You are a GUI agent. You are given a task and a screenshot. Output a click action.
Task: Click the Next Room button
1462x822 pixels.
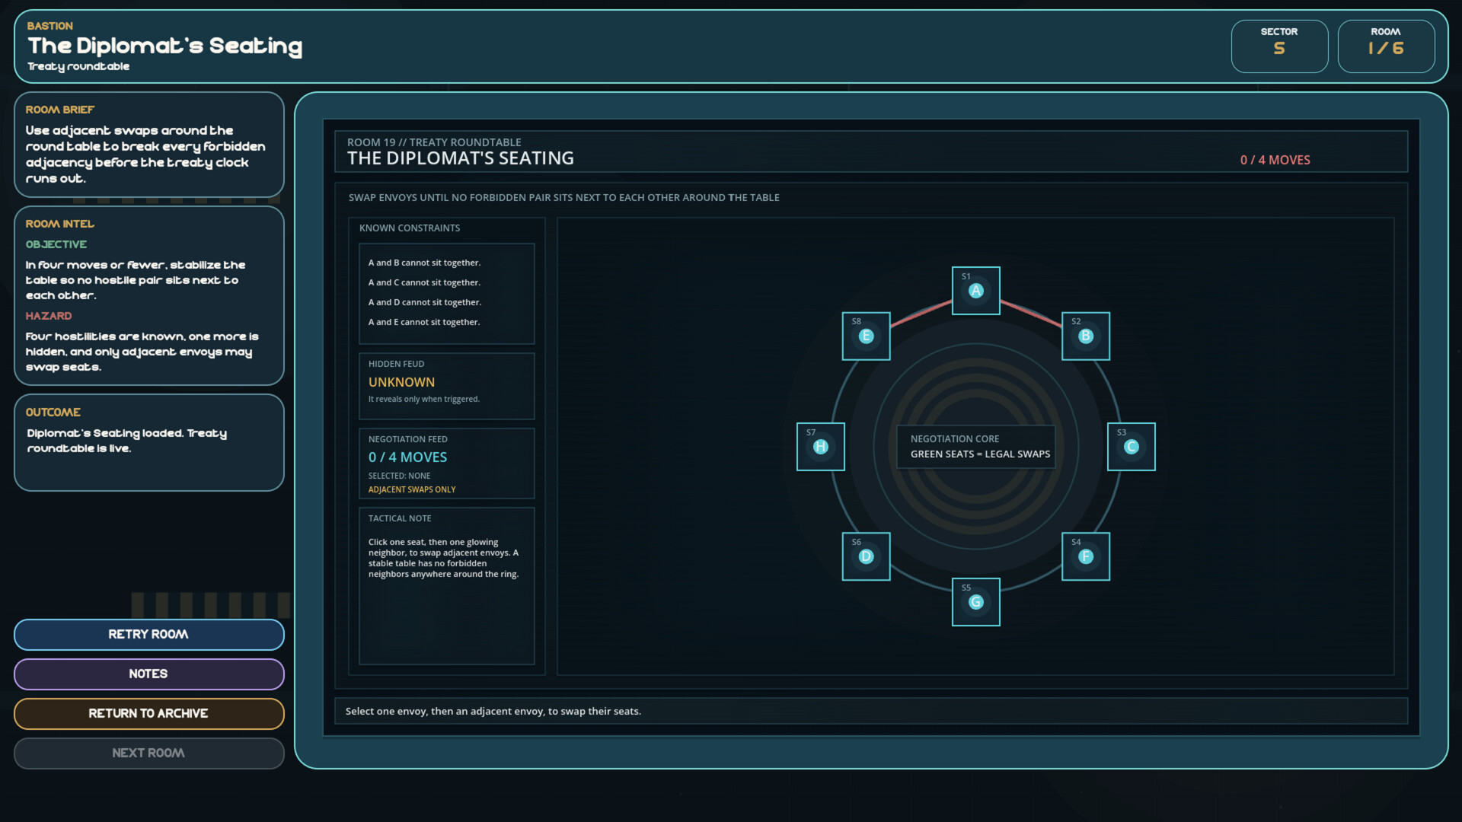[148, 753]
